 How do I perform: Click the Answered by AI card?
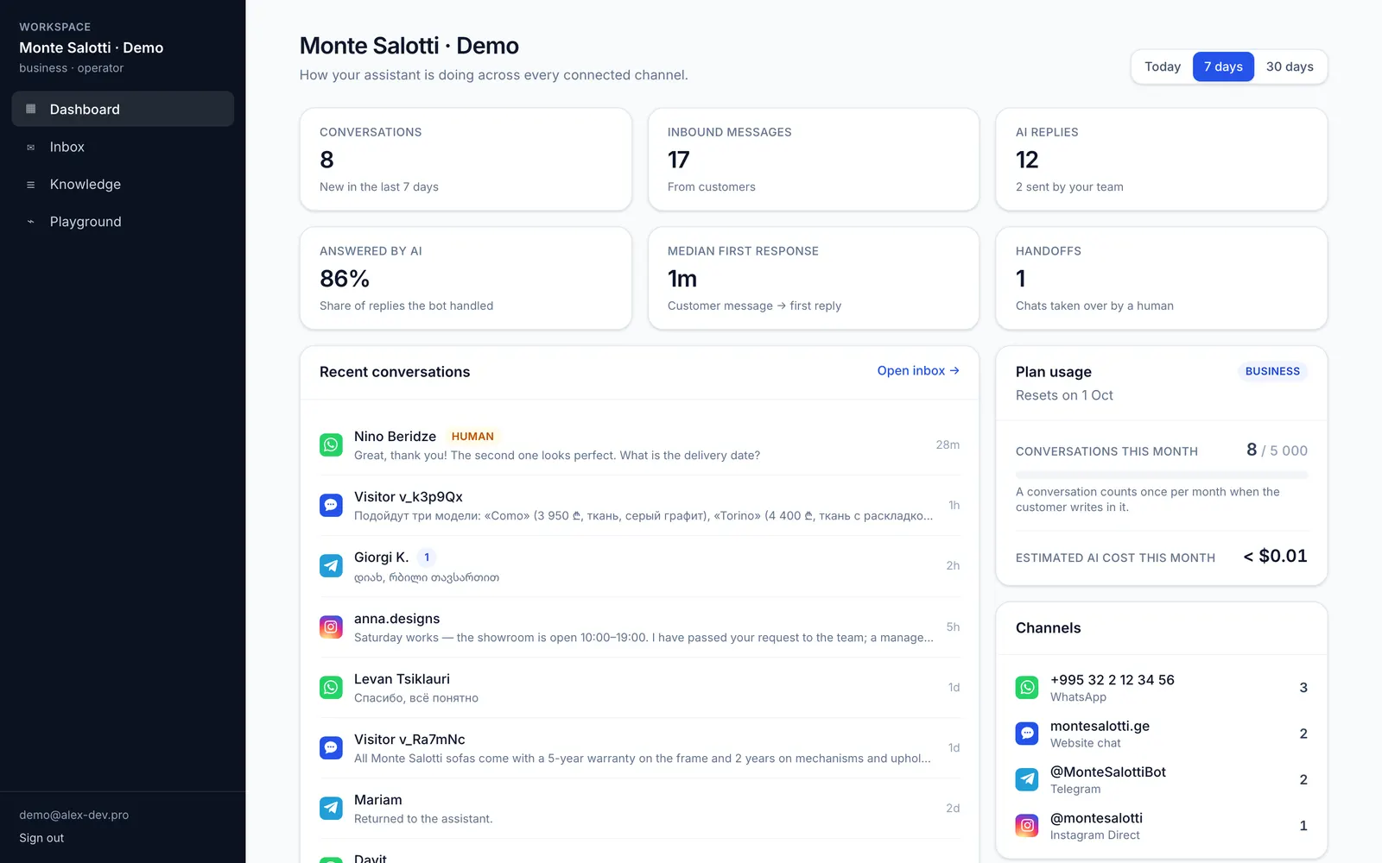pos(466,278)
